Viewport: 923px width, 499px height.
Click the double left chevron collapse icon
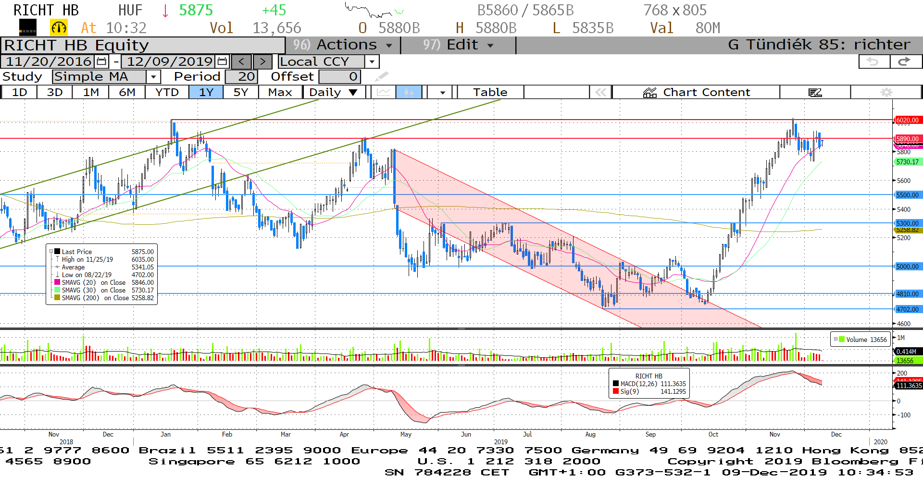(600, 92)
